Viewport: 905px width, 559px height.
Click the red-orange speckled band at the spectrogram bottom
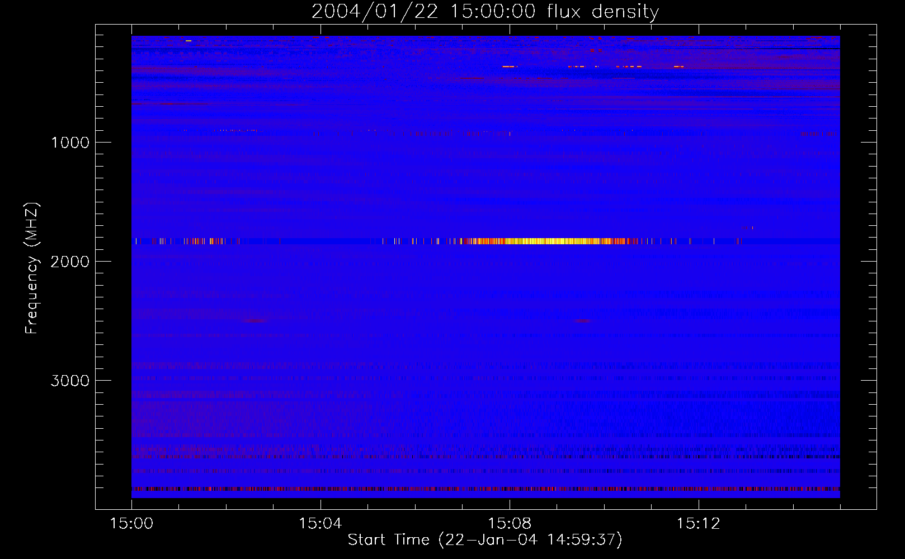pyautogui.click(x=486, y=489)
